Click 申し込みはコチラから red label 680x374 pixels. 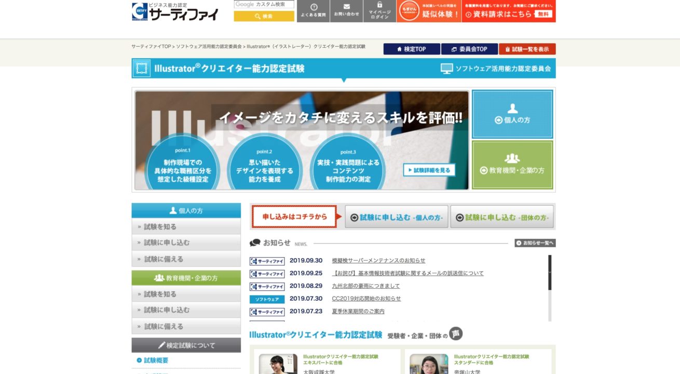click(x=294, y=217)
